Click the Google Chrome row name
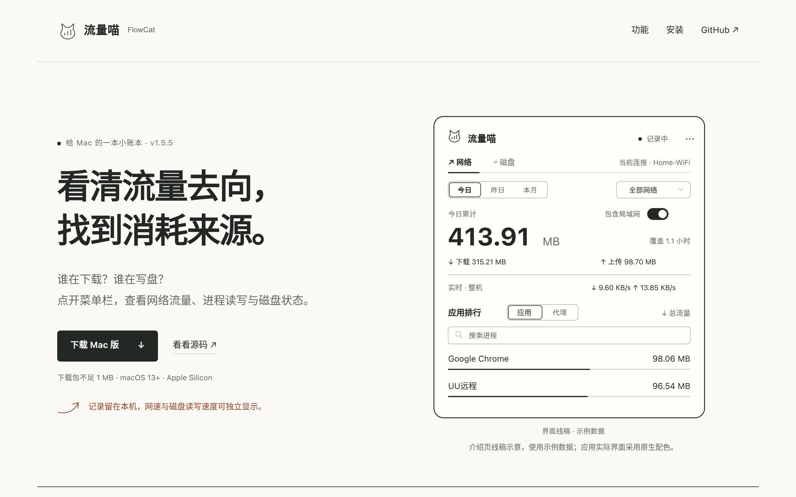The image size is (796, 497). pyautogui.click(x=478, y=358)
